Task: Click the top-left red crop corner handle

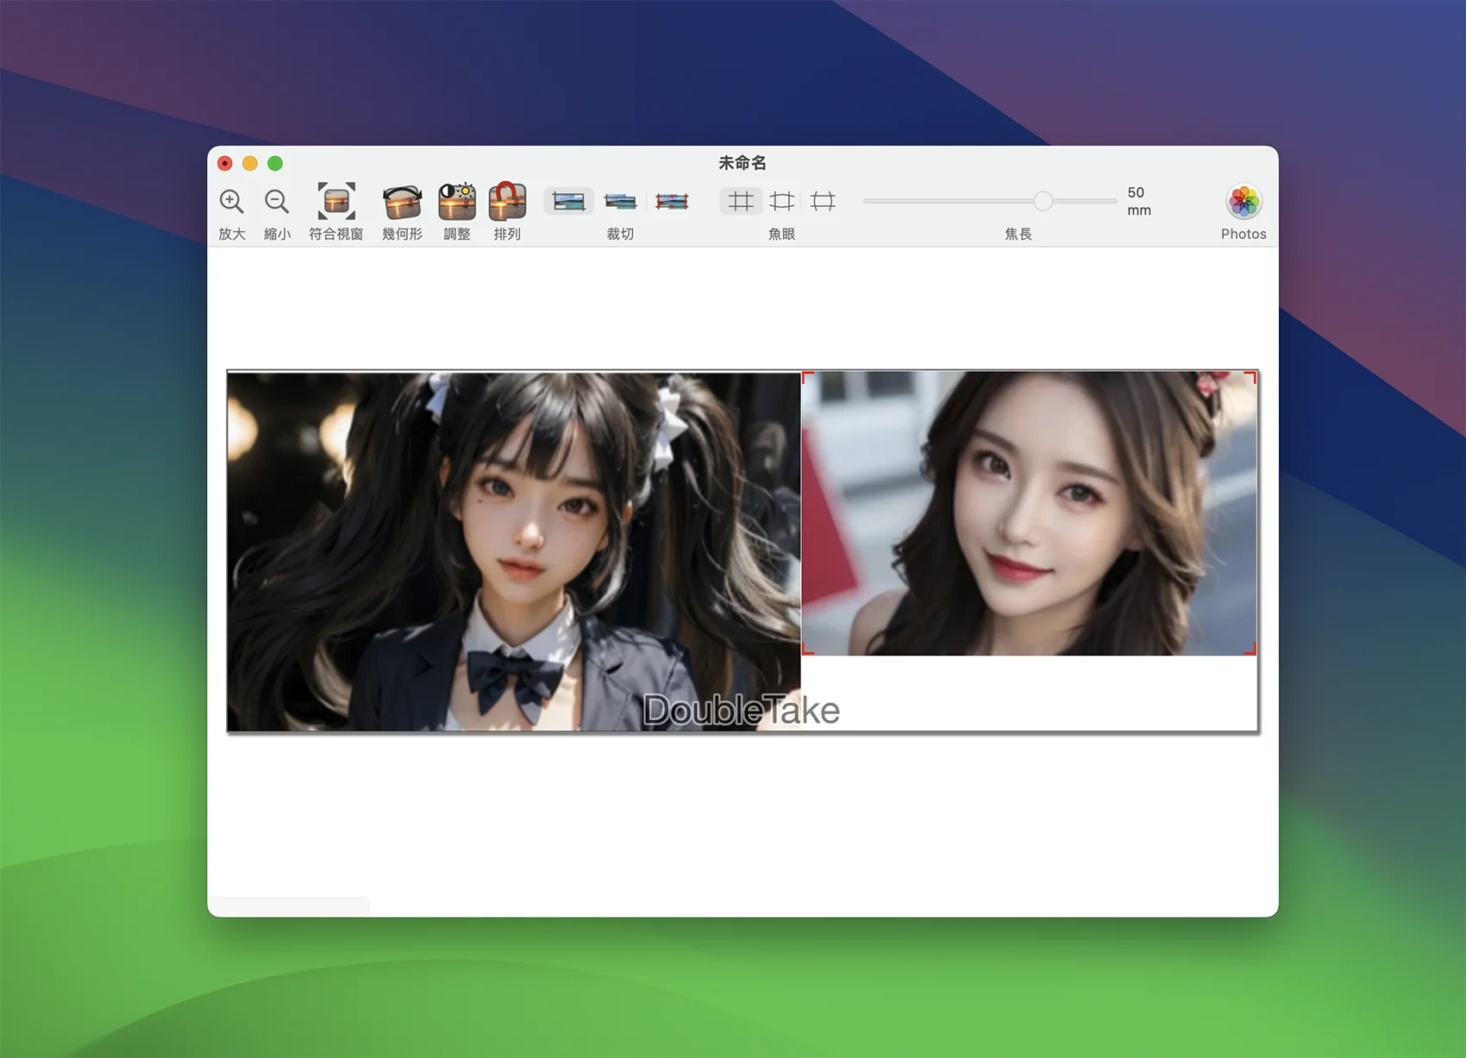Action: (807, 377)
